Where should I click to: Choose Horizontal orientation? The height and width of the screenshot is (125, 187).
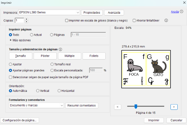coord(59,91)
